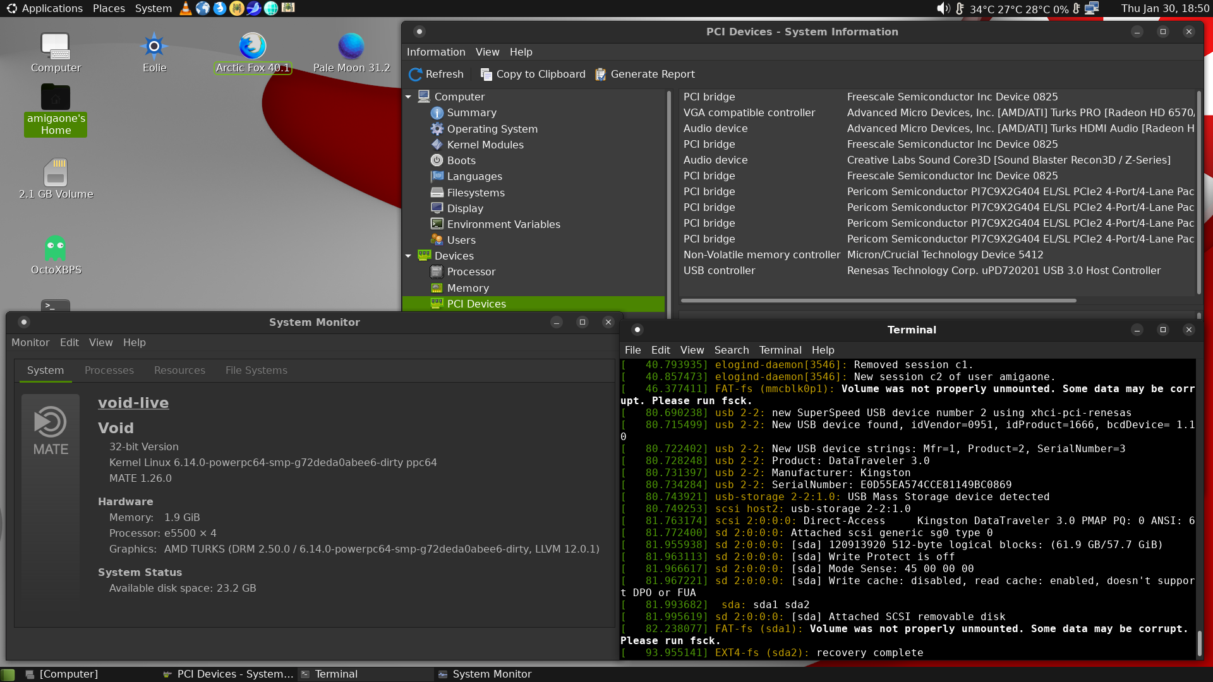Select the VGA compatible controller row
This screenshot has width=1213, height=682.
[938, 112]
